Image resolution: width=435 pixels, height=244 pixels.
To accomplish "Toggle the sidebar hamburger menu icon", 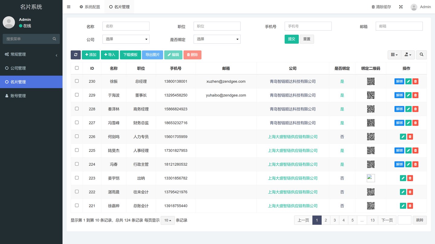I will pos(69,7).
